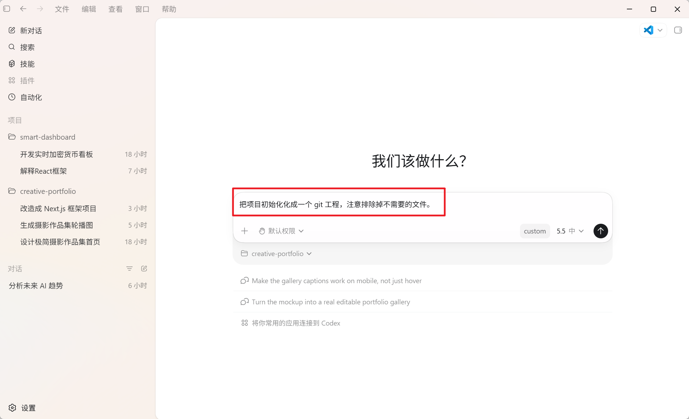Open the 窗口 menu
689x419 pixels.
point(142,9)
